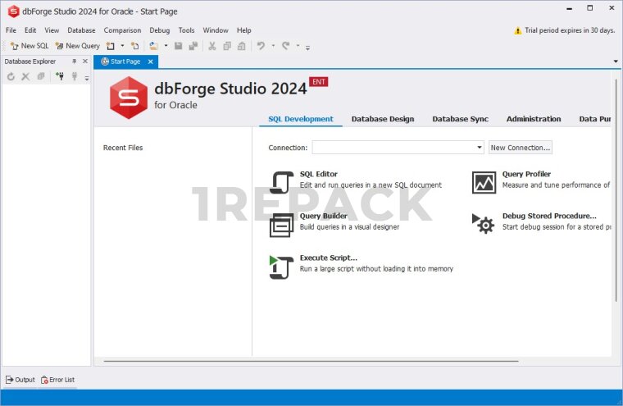Expand the Connection combo box

pos(480,148)
